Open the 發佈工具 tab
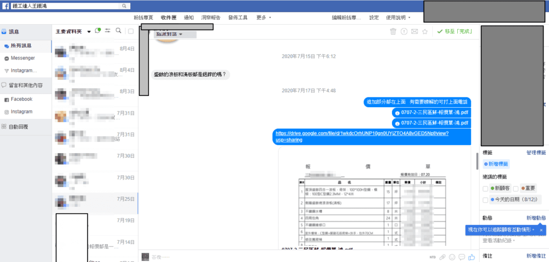The width and height of the screenshot is (549, 262). point(238,17)
